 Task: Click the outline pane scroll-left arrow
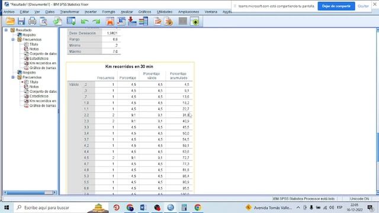pyautogui.click(x=5, y=192)
